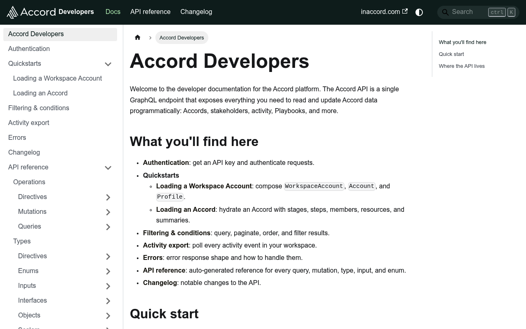
Task: Click the home breadcrumb icon
Action: coord(138,37)
